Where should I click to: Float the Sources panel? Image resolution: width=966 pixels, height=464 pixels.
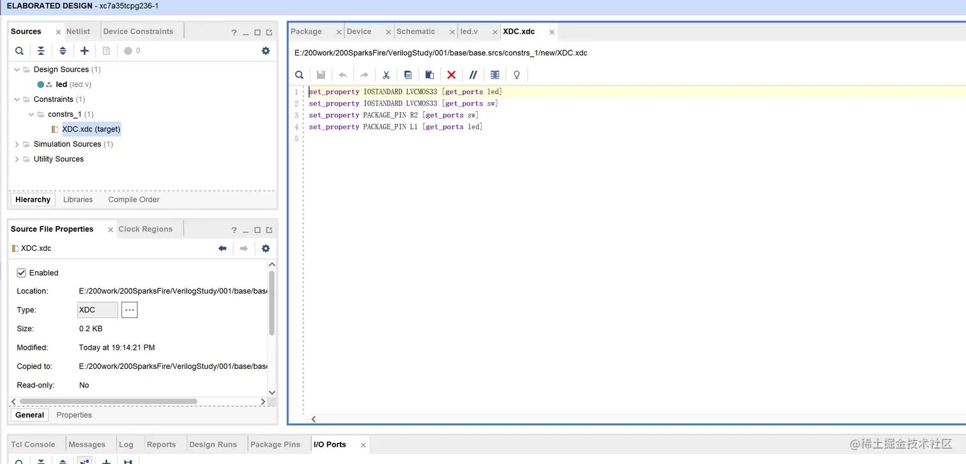[x=269, y=33]
